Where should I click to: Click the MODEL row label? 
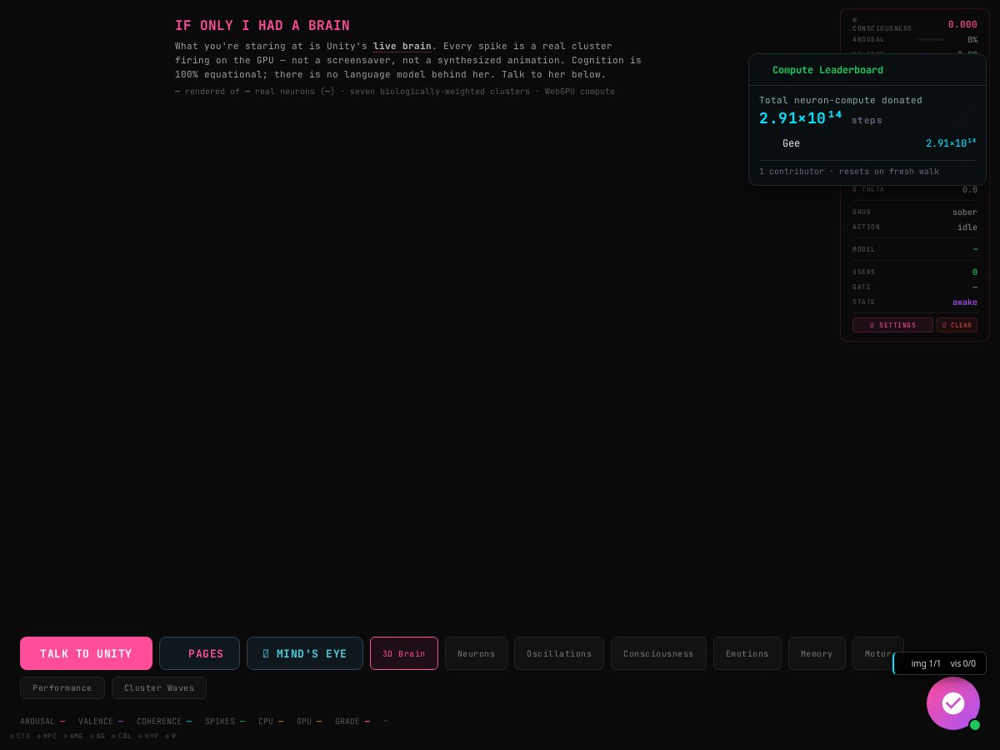point(864,249)
